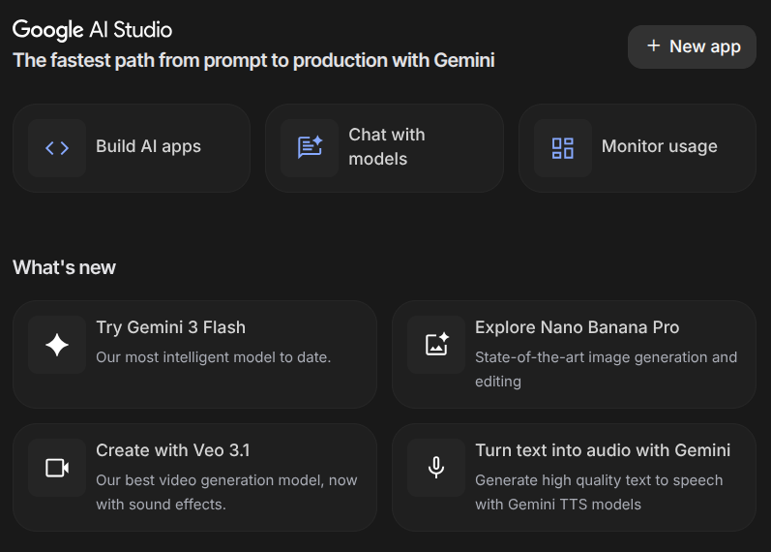
Task: Open the Build AI apps code brackets icon
Action: (57, 148)
